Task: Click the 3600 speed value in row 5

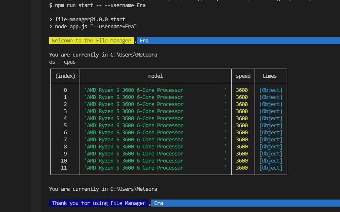Action: click(x=242, y=126)
